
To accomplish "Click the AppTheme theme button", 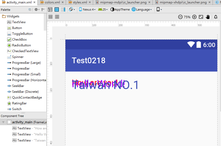I will pos(120,9).
